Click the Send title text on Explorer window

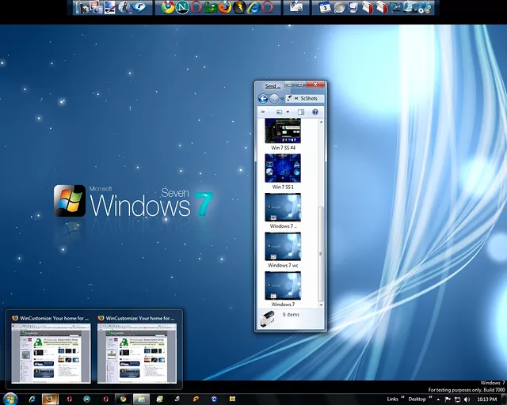271,85
